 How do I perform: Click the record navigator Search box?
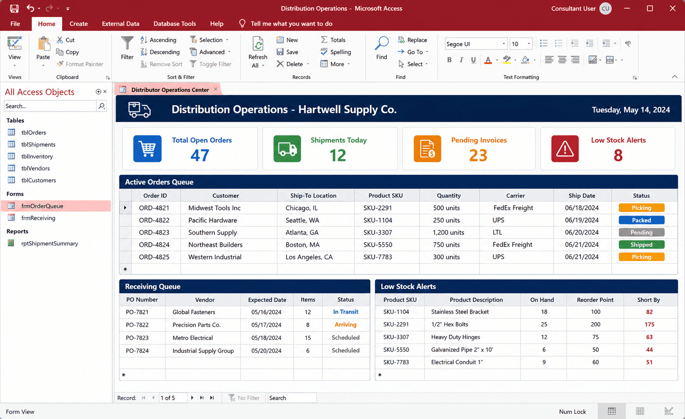(x=292, y=398)
